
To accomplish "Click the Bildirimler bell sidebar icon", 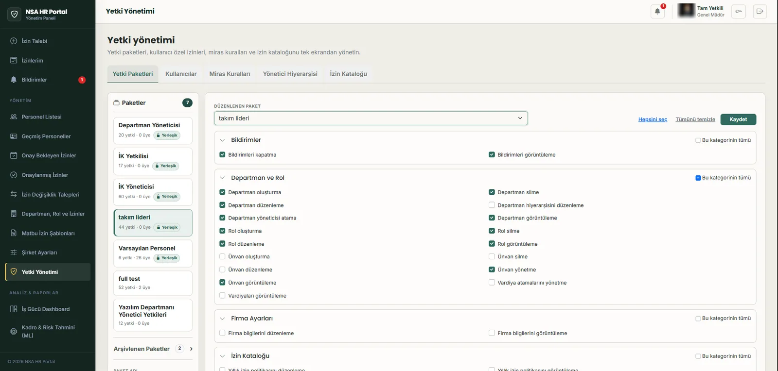I will (14, 80).
